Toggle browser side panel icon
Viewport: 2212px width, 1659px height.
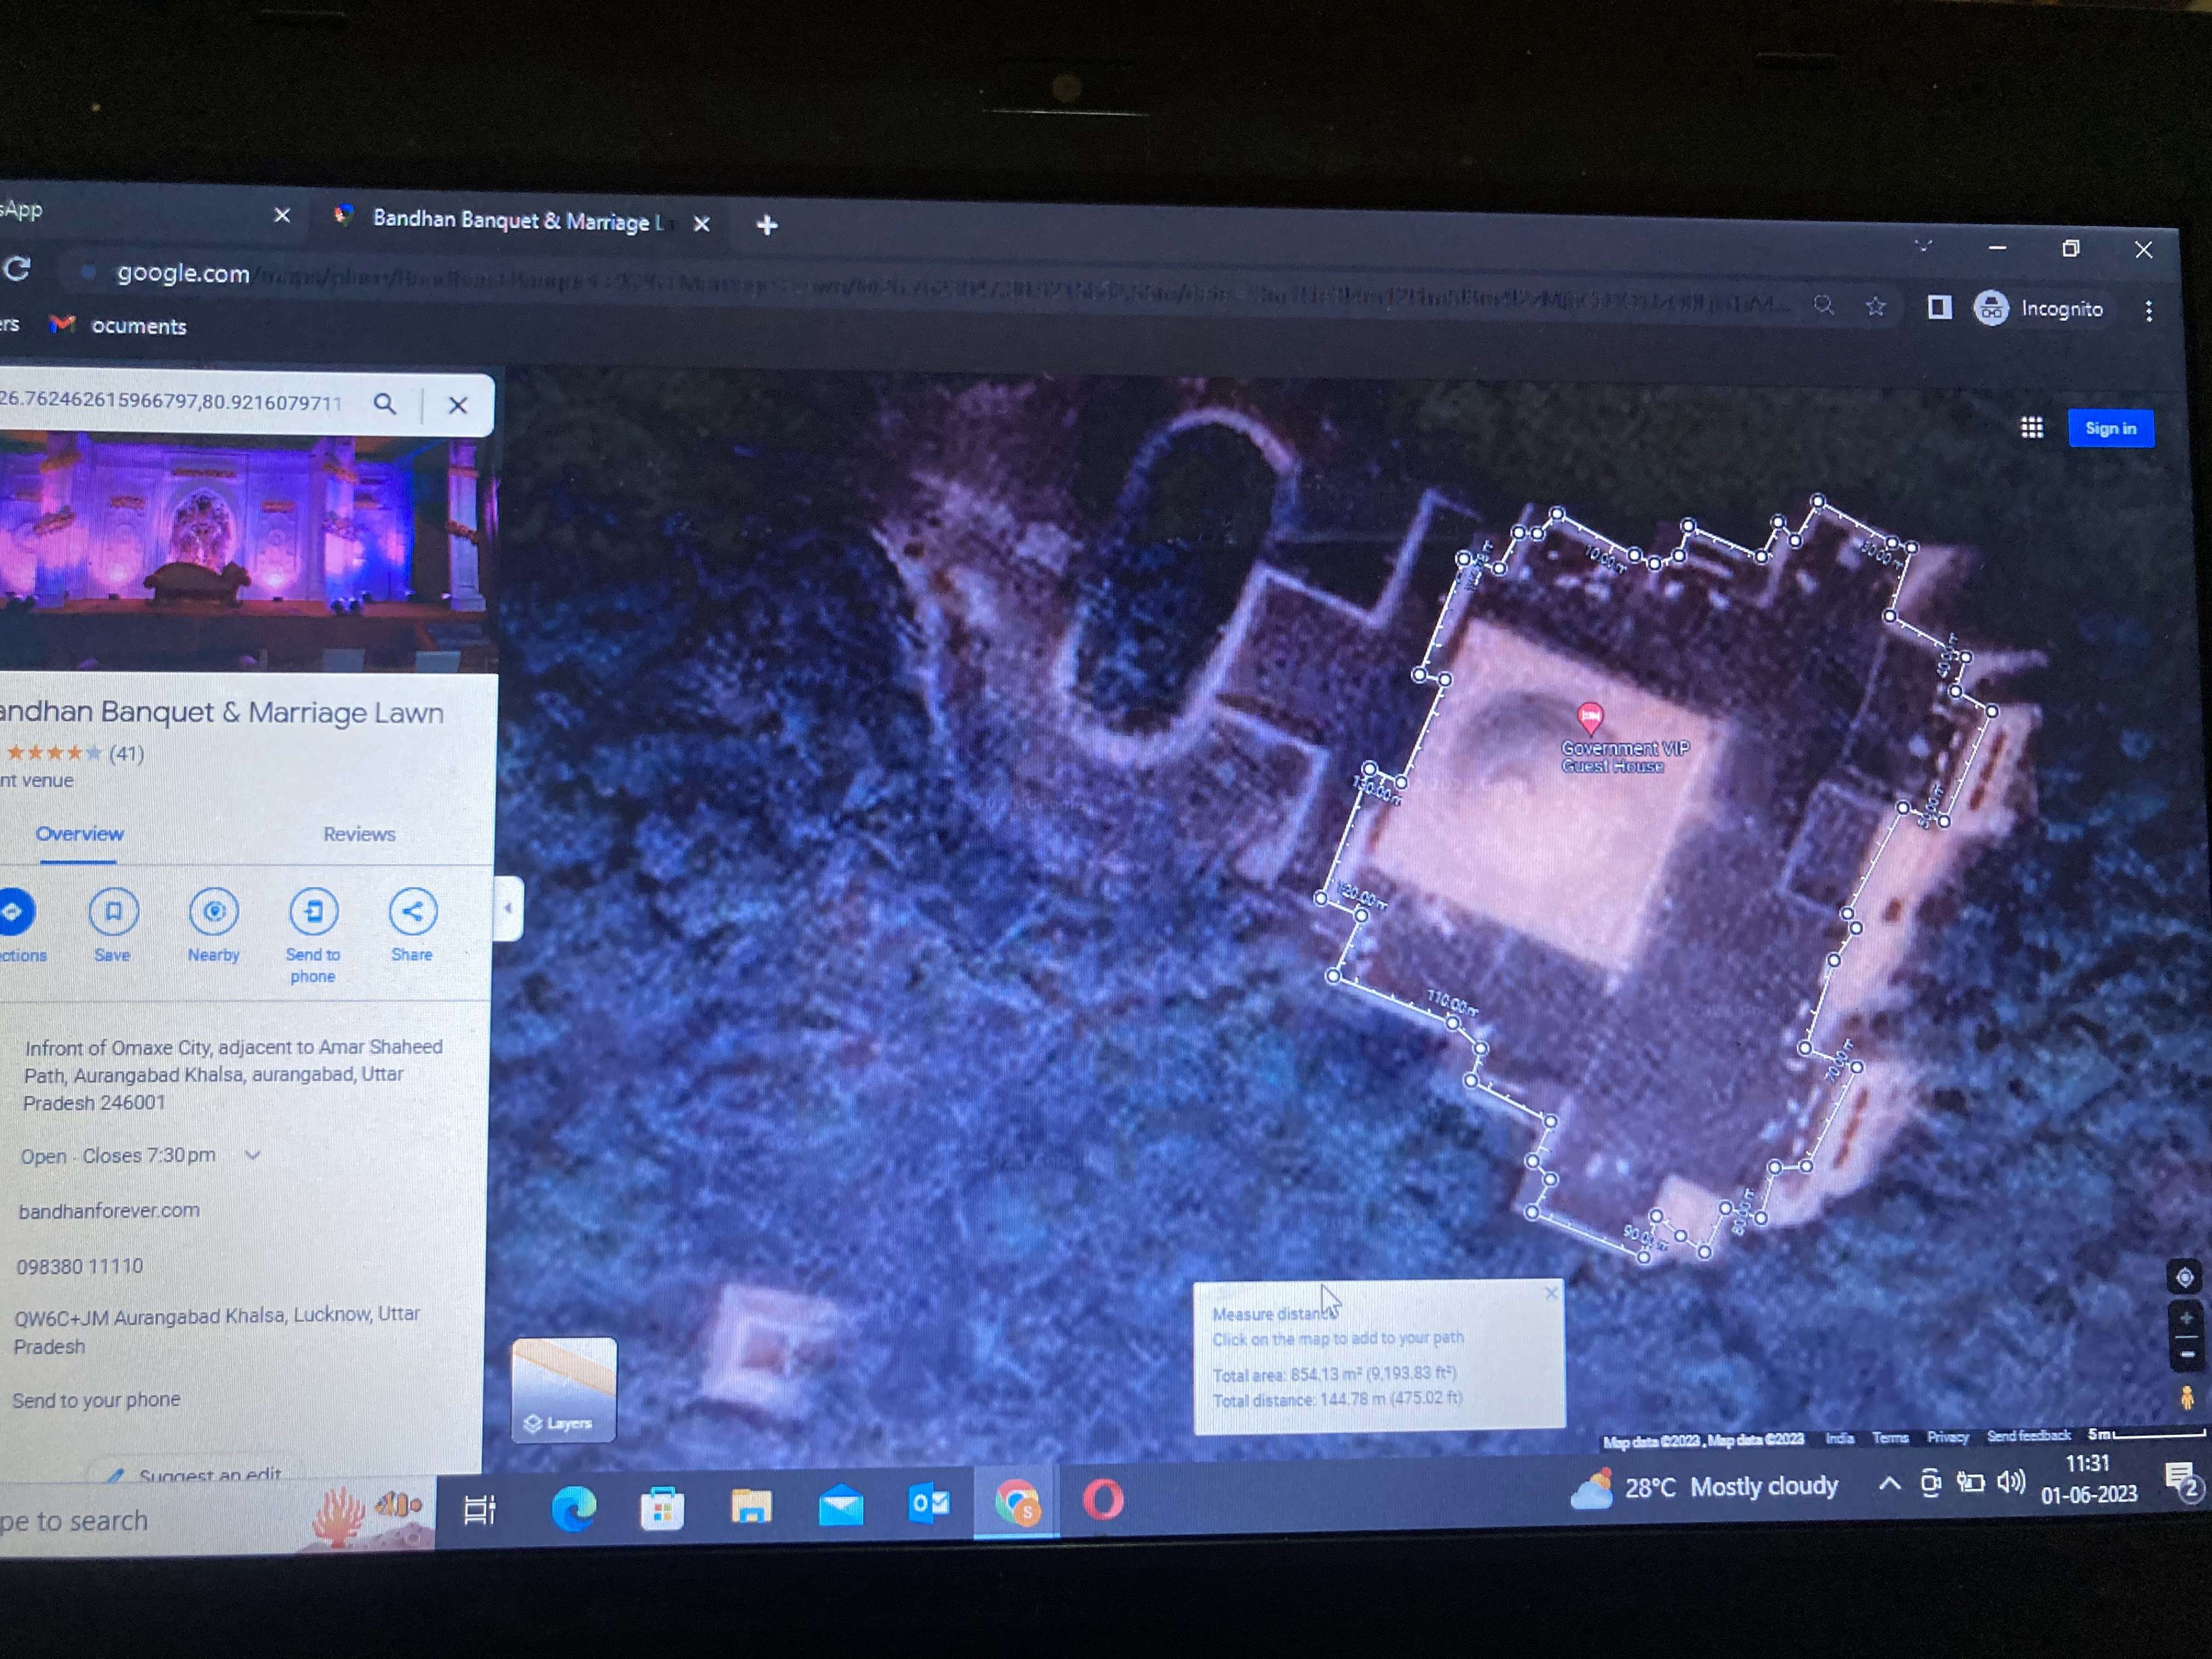point(1939,307)
